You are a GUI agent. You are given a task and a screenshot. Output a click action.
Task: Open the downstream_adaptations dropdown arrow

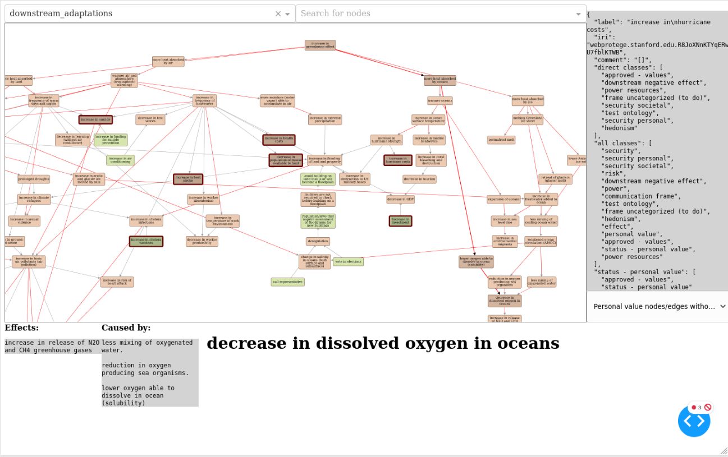(288, 14)
